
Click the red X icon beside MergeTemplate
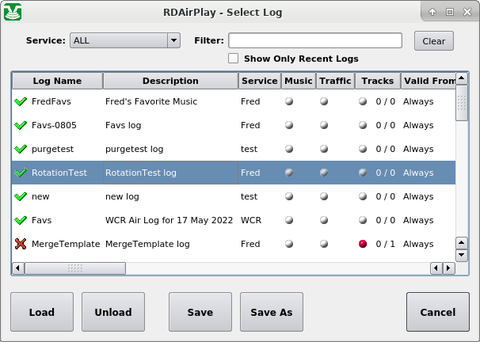[x=21, y=244]
